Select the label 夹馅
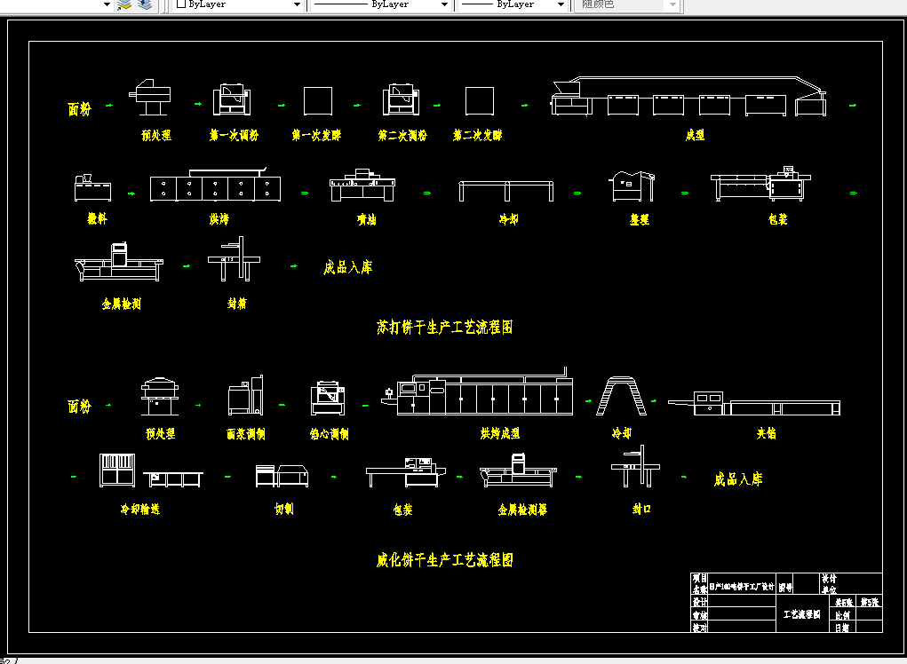This screenshot has height=664, width=907. pos(766,433)
